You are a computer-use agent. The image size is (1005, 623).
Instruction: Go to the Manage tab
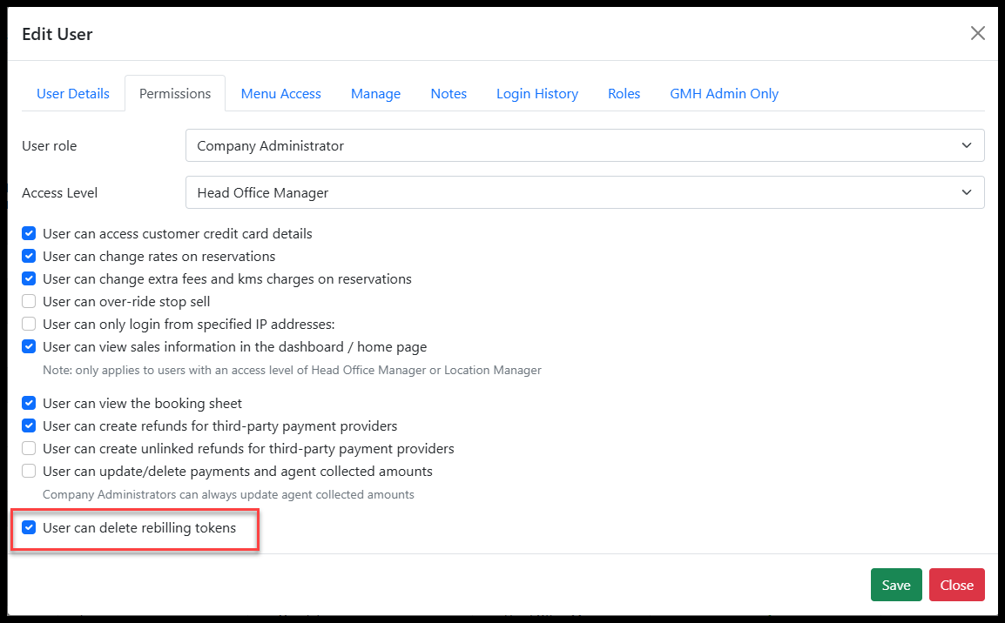pyautogui.click(x=375, y=93)
